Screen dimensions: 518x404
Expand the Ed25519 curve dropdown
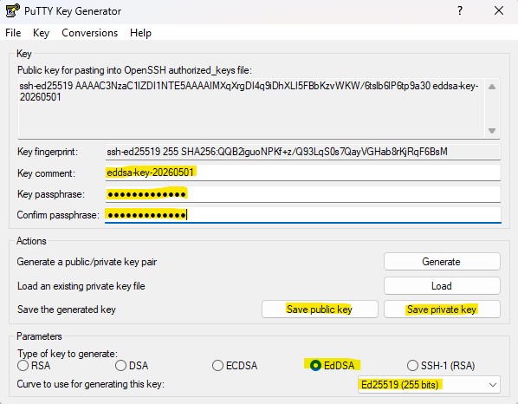pos(429,385)
